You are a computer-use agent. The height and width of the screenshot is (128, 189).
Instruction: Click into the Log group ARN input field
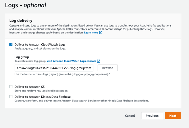(x=54, y=68)
